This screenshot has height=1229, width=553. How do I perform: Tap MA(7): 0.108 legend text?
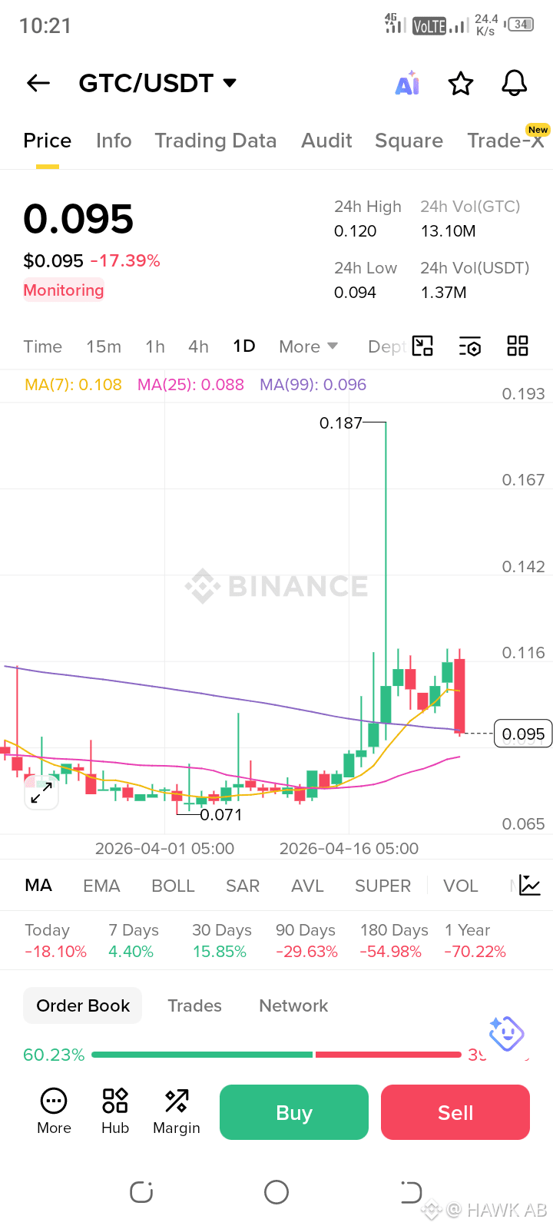(x=73, y=385)
